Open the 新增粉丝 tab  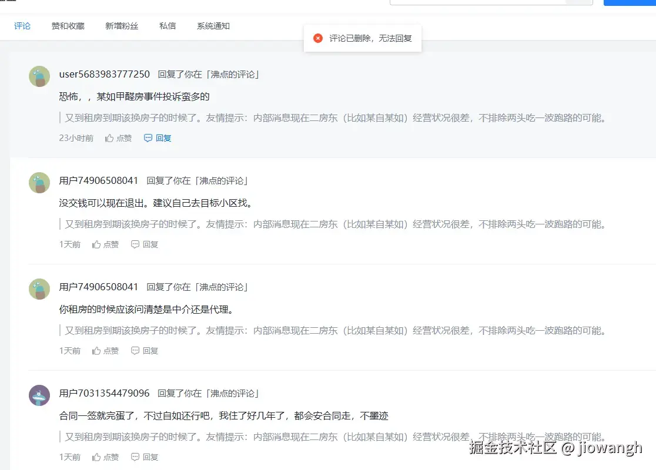pyautogui.click(x=122, y=26)
